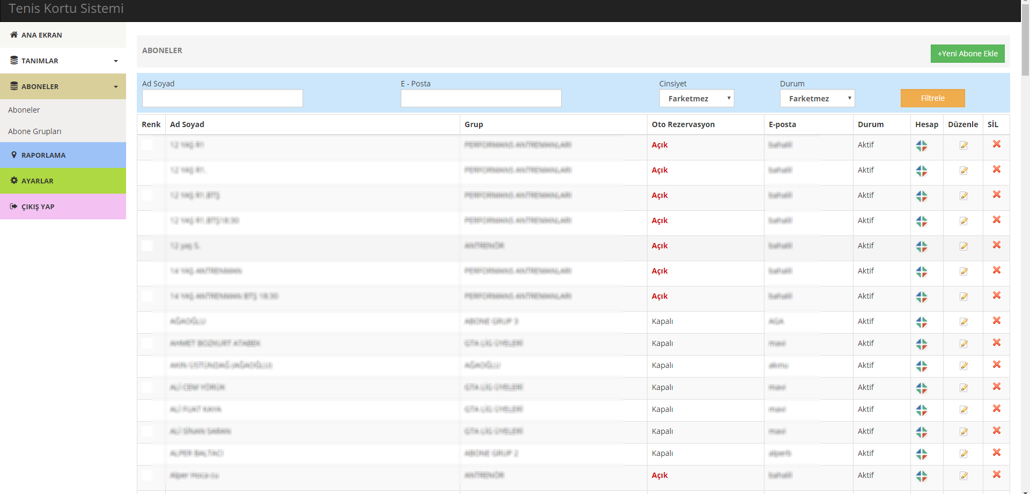Click the E-posta column header
Image resolution: width=1030 pixels, height=494 pixels.
(782, 124)
